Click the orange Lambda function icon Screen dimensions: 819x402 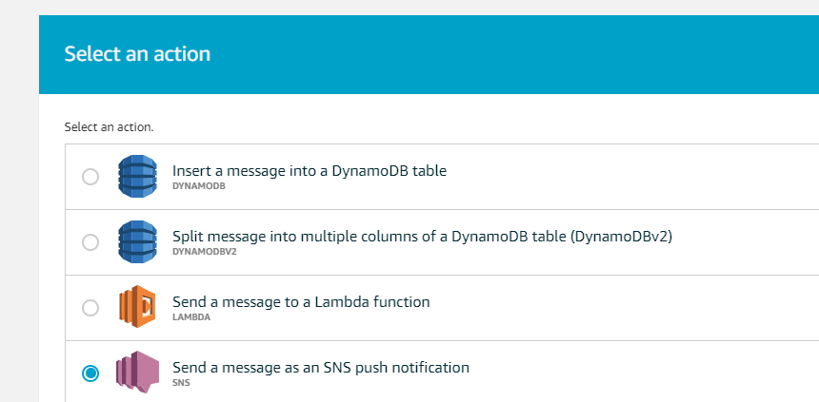[137, 307]
